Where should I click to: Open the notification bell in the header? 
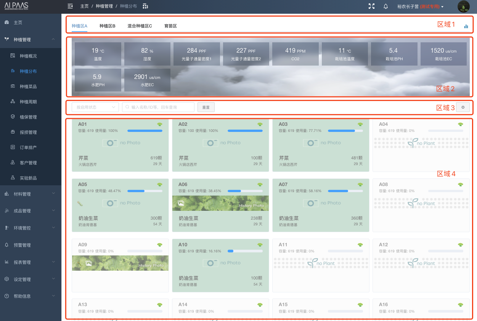(386, 6)
